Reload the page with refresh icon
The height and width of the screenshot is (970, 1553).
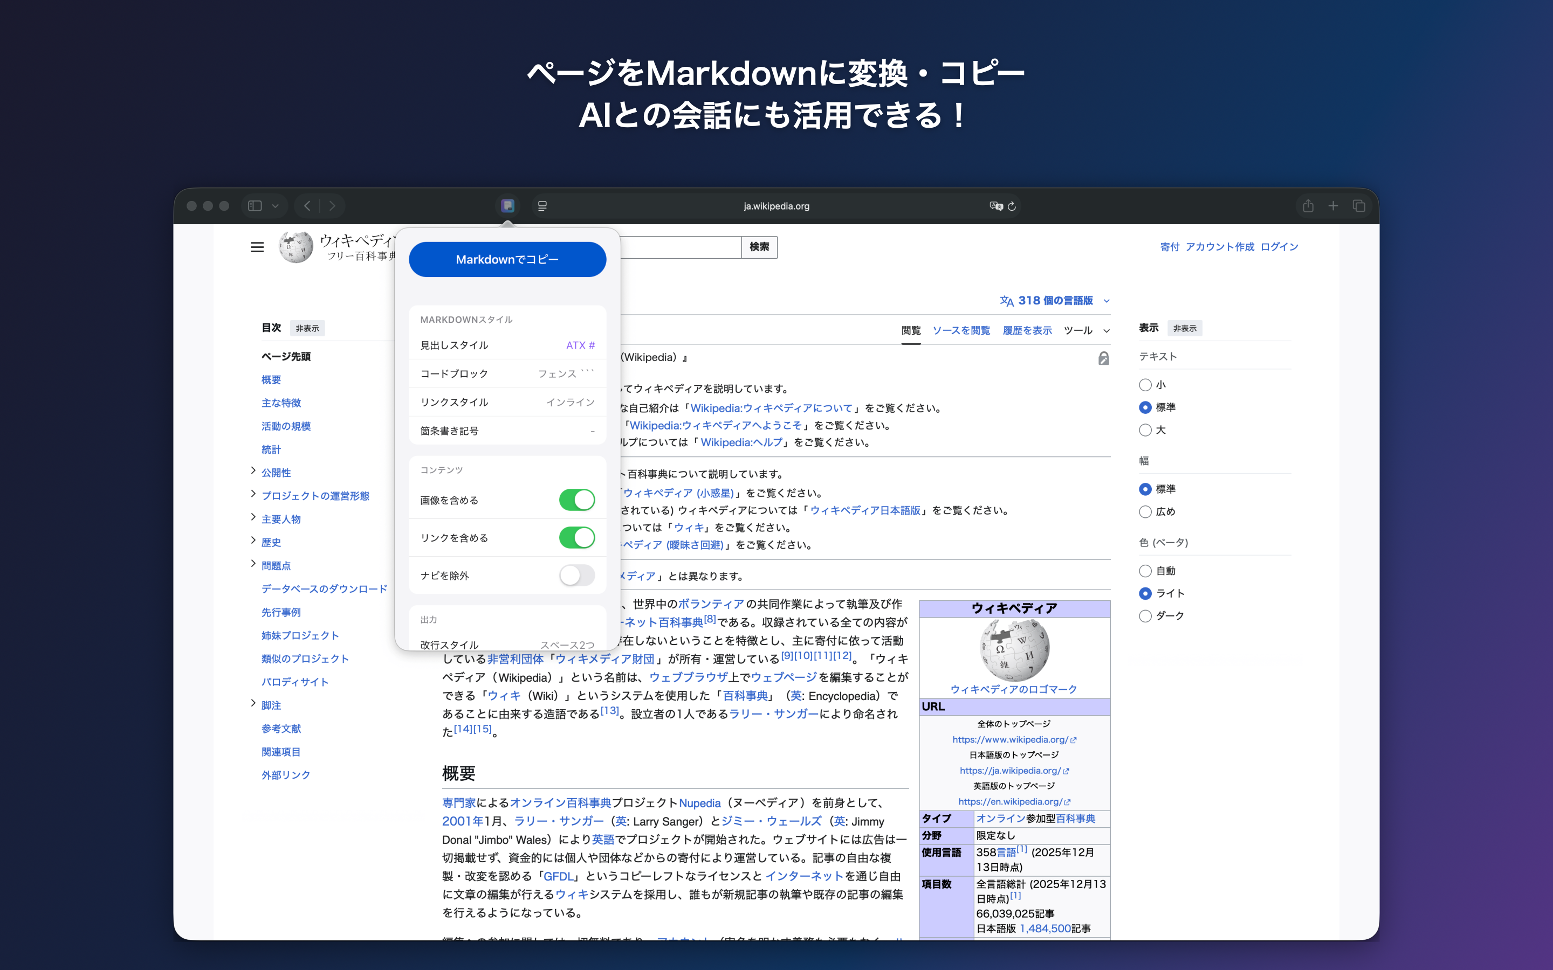1012,206
